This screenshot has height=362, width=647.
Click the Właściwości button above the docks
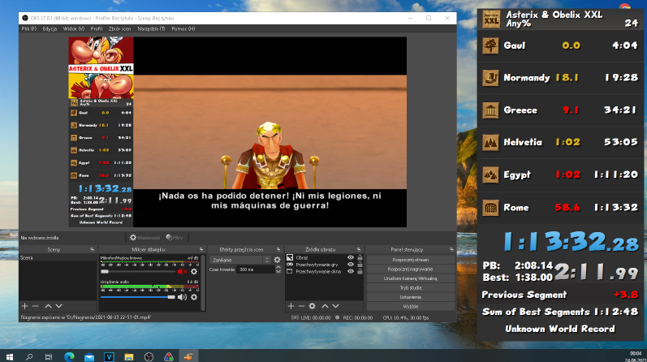[144, 238]
